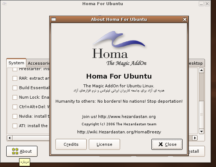Click the About dialog window menu icon

click(54, 19)
